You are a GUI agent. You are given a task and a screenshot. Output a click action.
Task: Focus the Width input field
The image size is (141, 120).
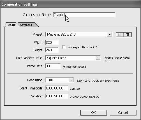tap(52, 43)
